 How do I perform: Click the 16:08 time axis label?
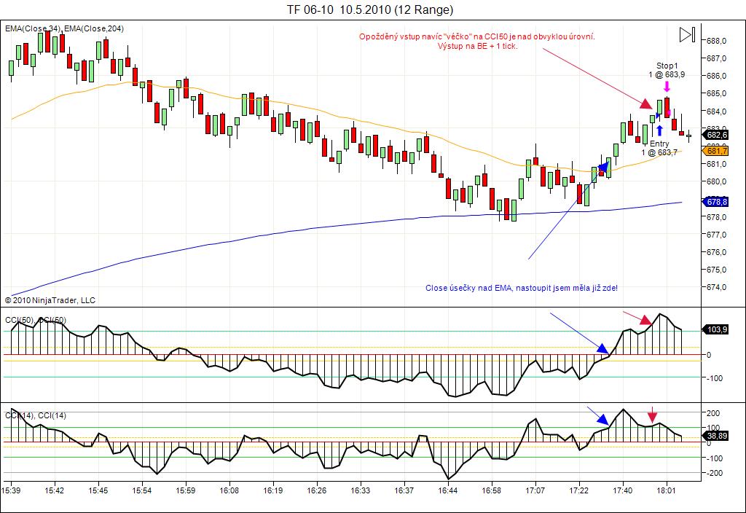[x=229, y=490]
